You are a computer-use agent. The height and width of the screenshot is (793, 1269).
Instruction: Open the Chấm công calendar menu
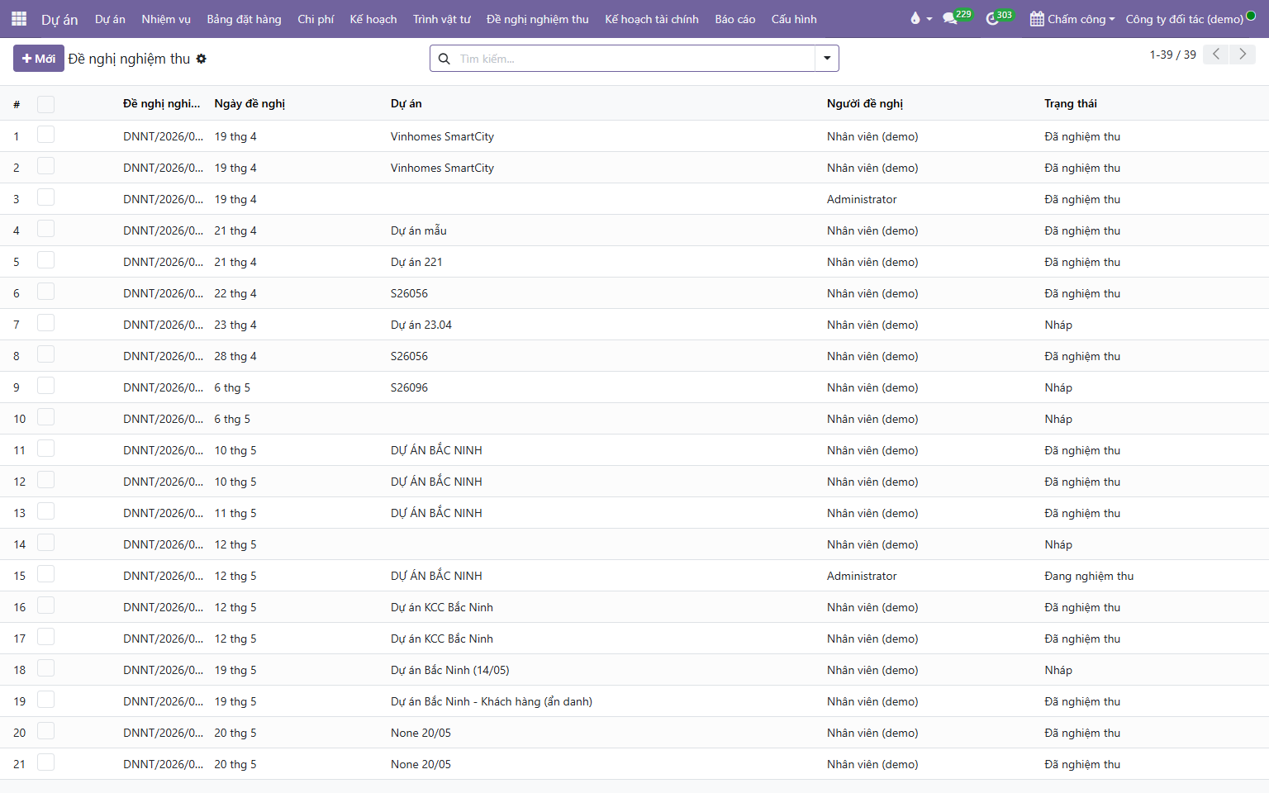click(x=1072, y=19)
